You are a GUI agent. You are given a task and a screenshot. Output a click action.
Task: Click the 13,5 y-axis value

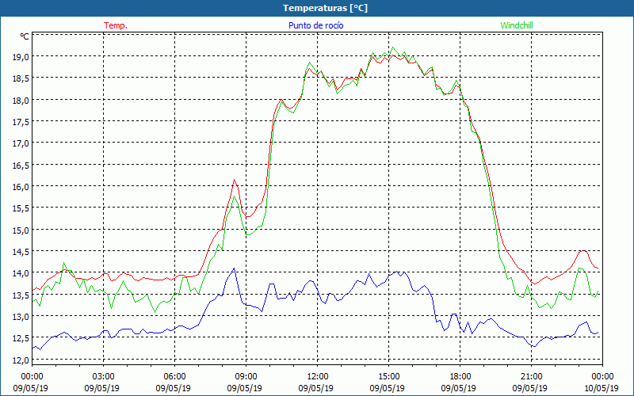tap(21, 295)
